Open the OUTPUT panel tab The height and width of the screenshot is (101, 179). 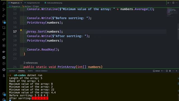coord(12,71)
